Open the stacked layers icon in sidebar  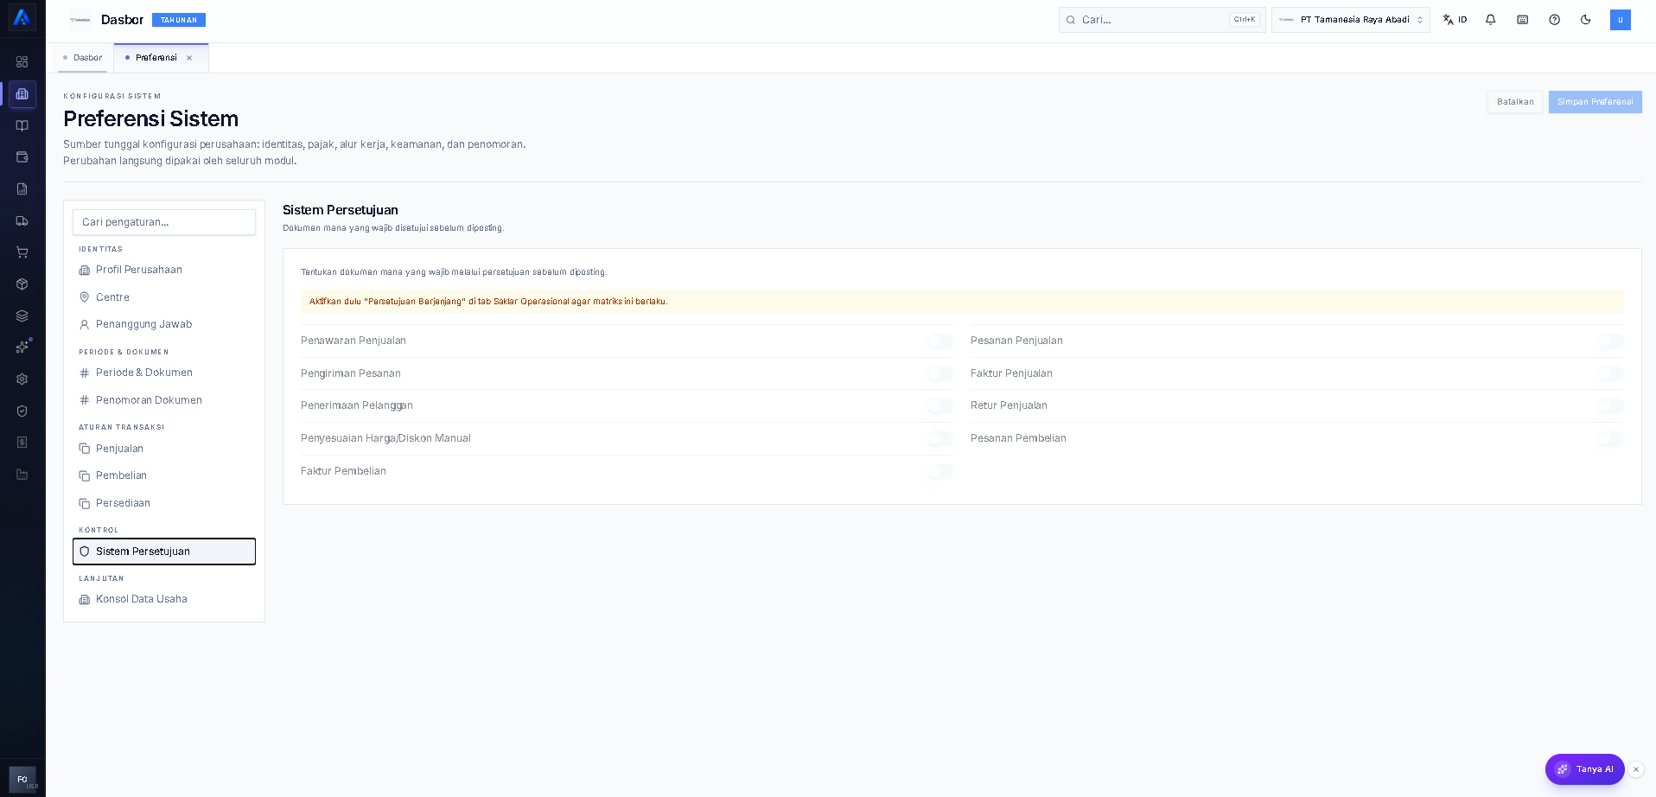[22, 316]
